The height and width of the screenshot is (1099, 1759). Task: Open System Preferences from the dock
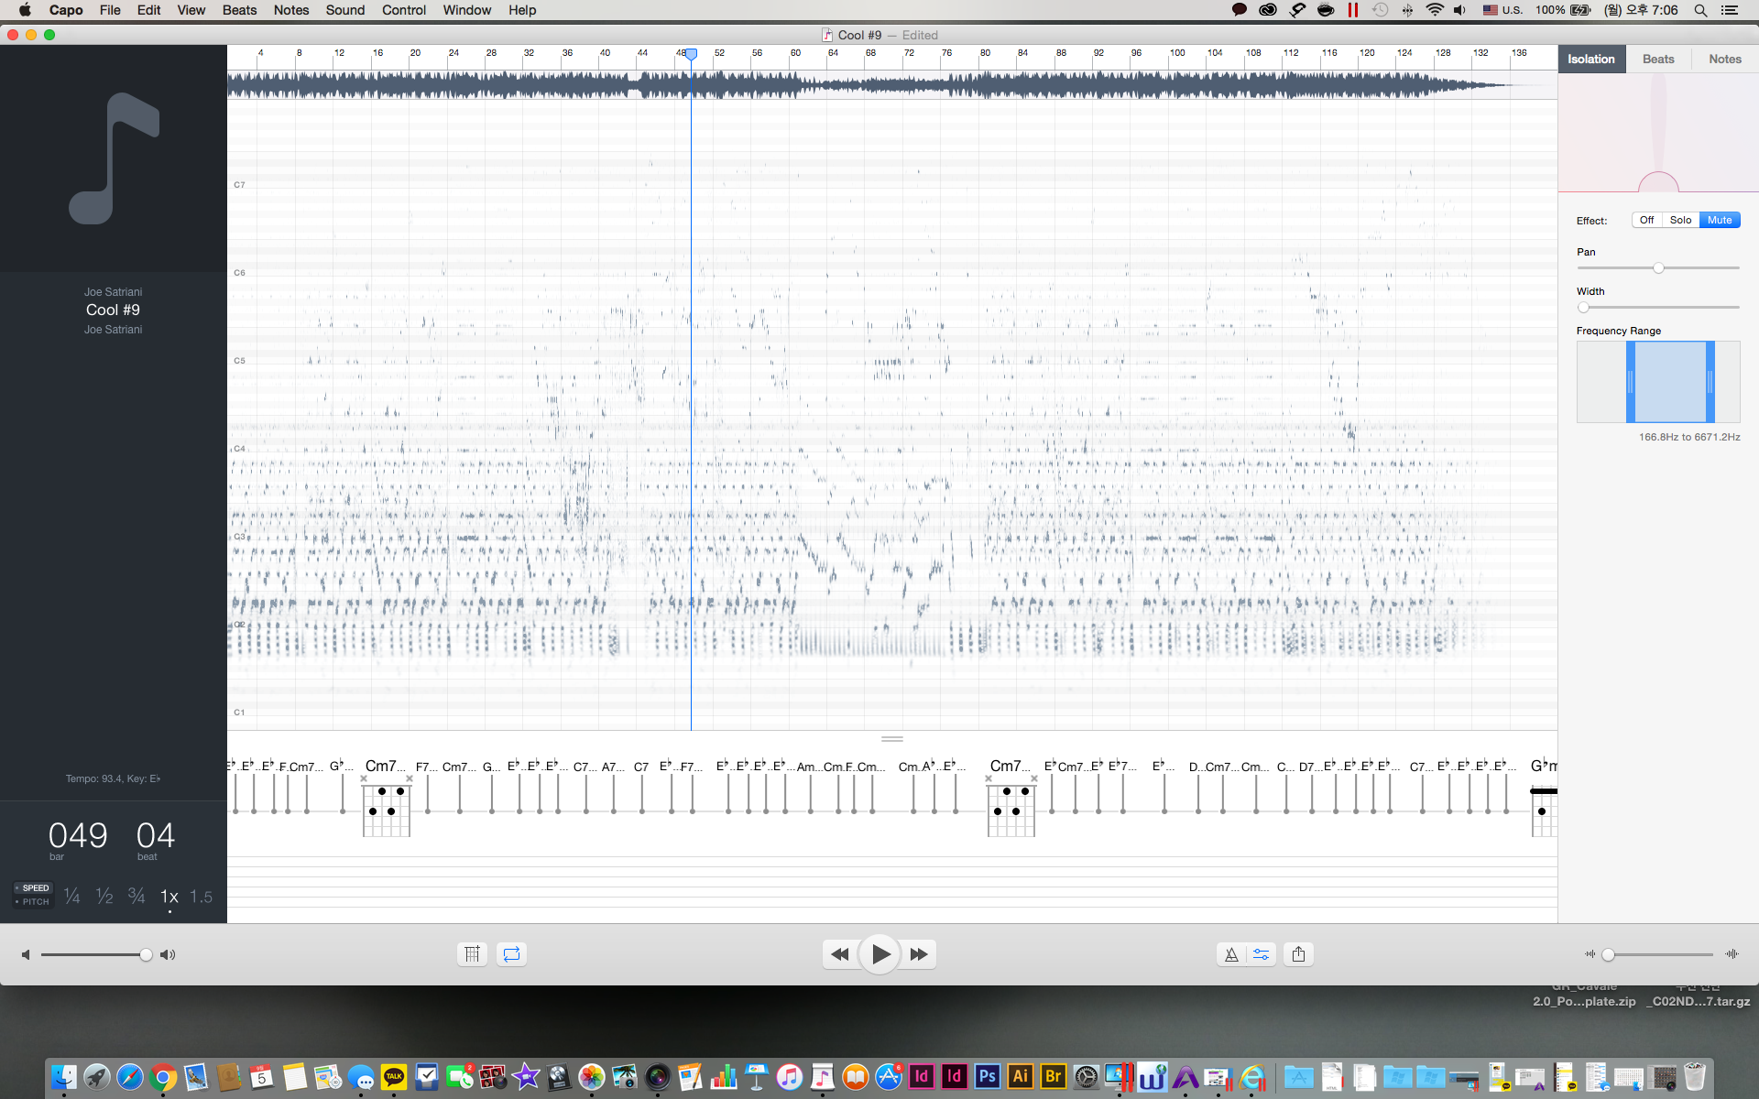(1087, 1077)
